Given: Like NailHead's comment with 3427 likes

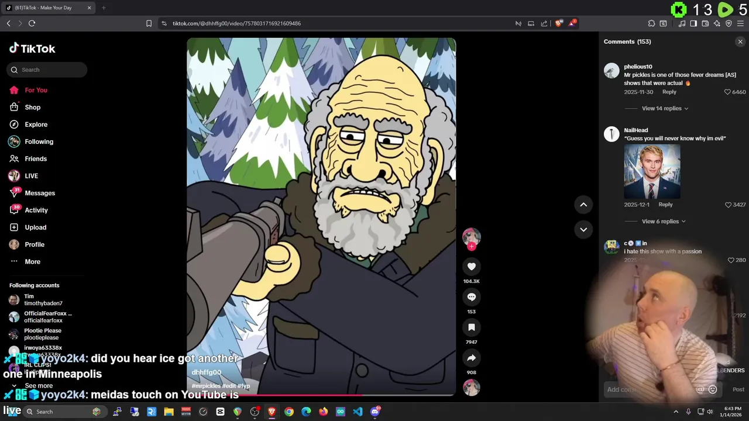Looking at the screenshot, I should (x=727, y=205).
